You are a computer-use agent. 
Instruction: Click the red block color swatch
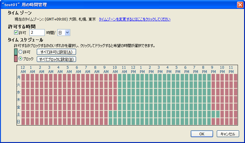click(x=16, y=59)
